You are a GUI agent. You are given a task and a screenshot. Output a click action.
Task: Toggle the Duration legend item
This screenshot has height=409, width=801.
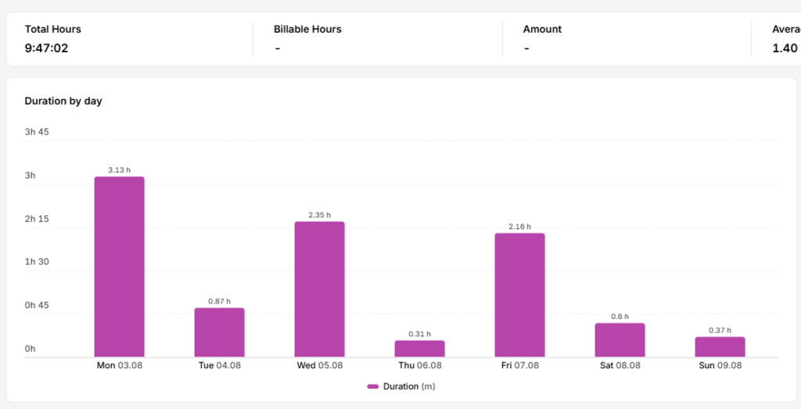(x=401, y=386)
